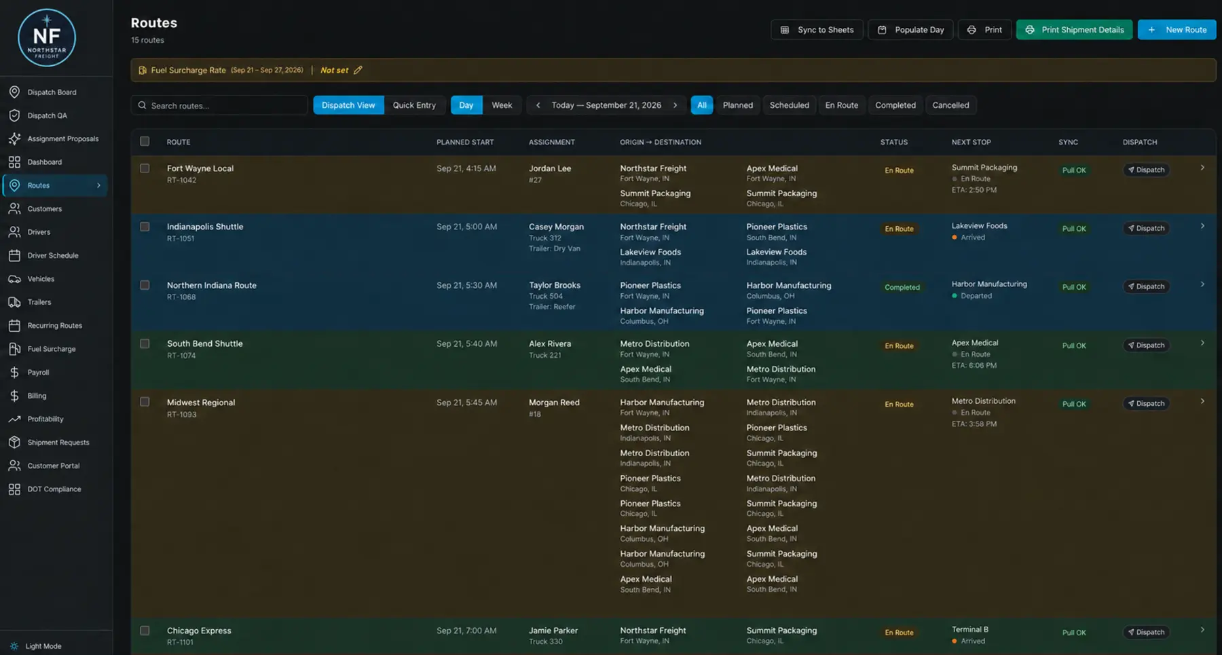Filter routes by En Route status
The width and height of the screenshot is (1222, 655).
click(842, 105)
